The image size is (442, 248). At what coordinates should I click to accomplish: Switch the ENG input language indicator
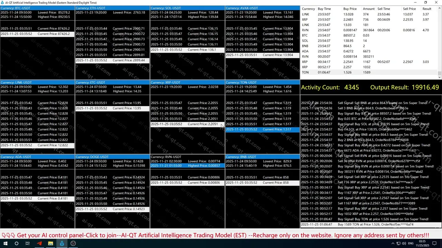(411, 243)
